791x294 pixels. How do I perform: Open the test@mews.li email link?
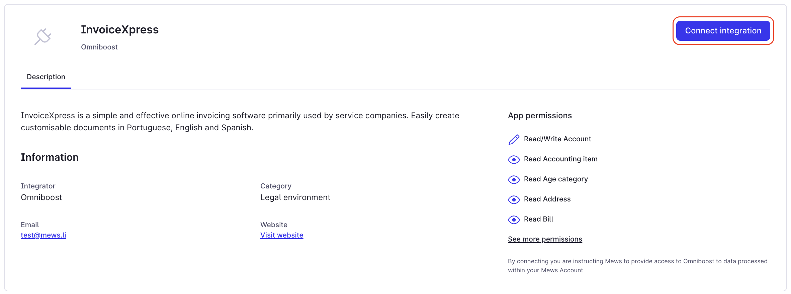(43, 235)
